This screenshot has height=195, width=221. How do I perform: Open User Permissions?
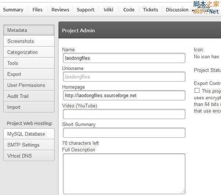tap(29, 85)
